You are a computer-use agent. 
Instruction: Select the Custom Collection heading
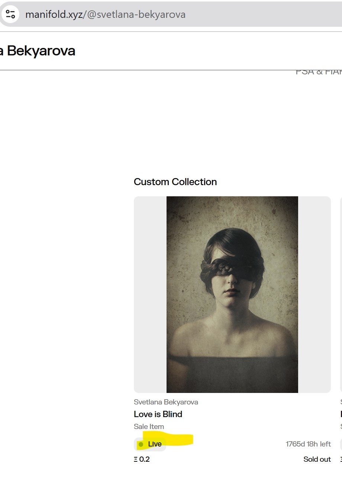[x=175, y=182]
